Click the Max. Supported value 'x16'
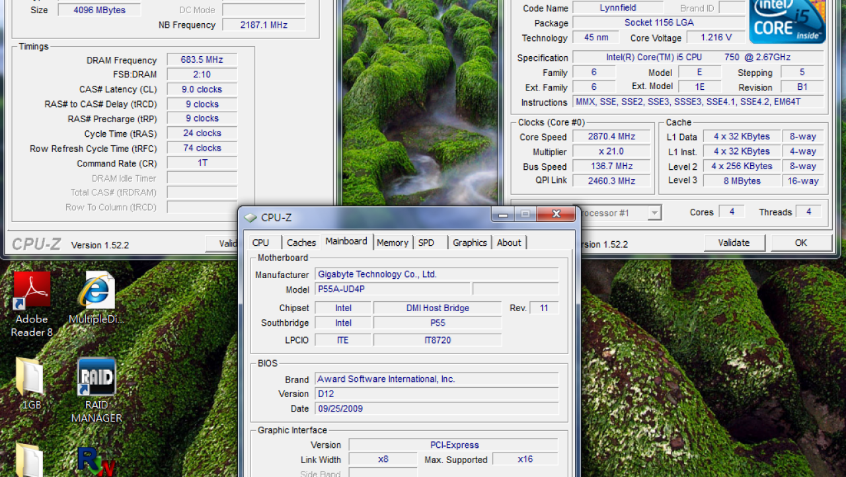This screenshot has width=846, height=477. (x=525, y=459)
